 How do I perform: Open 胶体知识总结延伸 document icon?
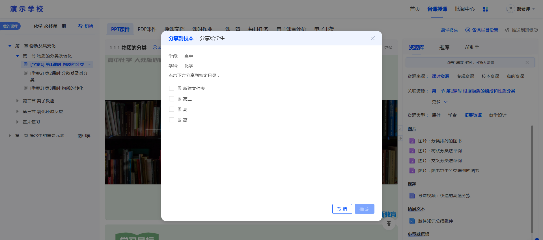point(412,221)
